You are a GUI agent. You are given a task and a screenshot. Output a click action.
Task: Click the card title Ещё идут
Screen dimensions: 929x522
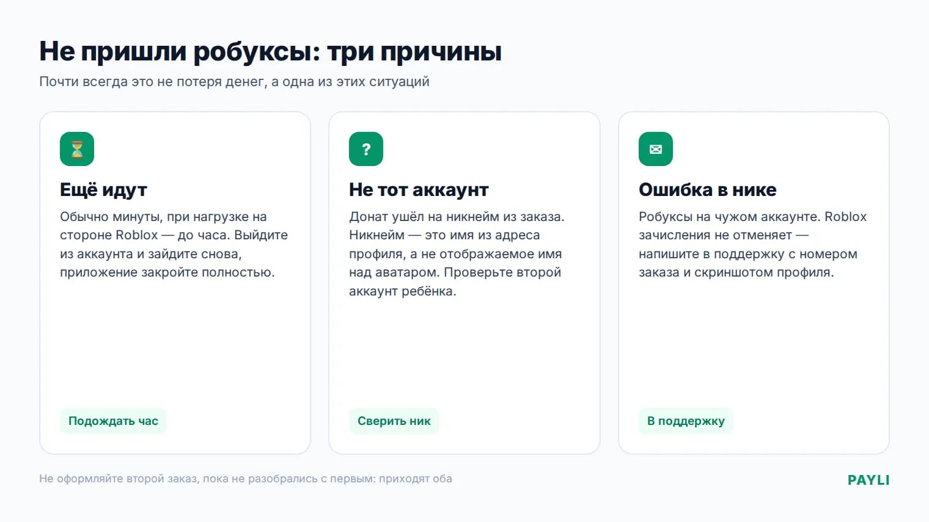coord(103,190)
